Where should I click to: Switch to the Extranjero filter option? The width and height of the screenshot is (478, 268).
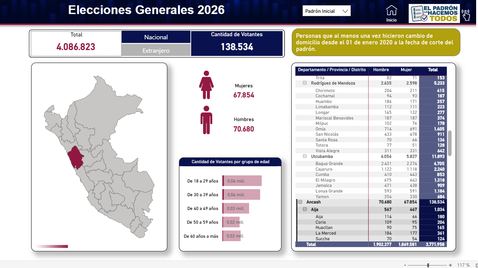156,51
